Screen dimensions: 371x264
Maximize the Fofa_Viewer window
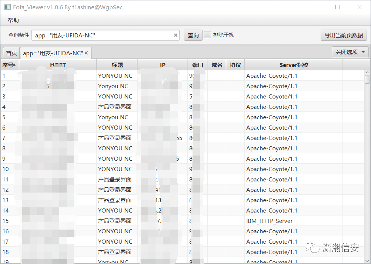tap(338, 7)
